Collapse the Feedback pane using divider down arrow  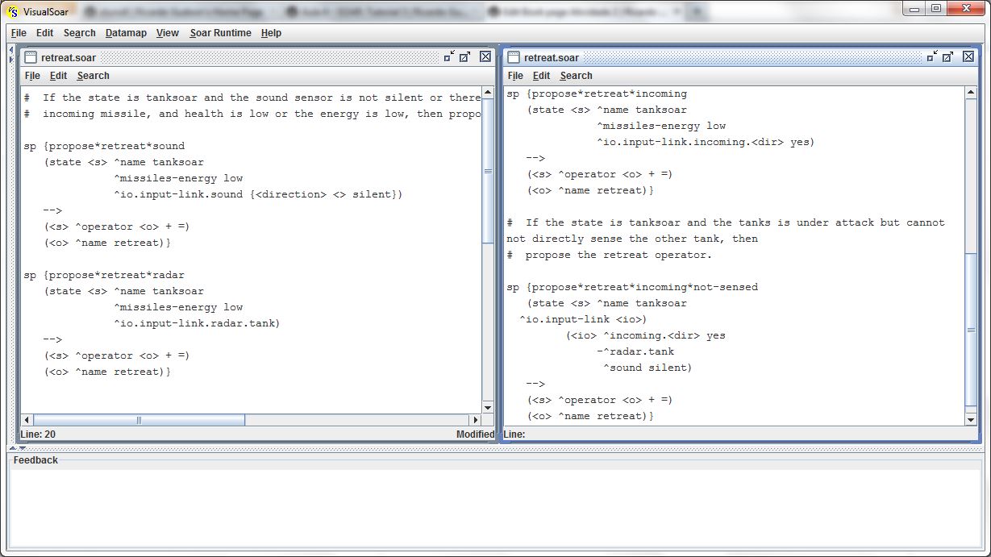(21, 448)
